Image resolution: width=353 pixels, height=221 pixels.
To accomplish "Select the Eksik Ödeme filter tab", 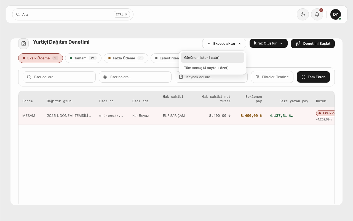I will coord(41,58).
